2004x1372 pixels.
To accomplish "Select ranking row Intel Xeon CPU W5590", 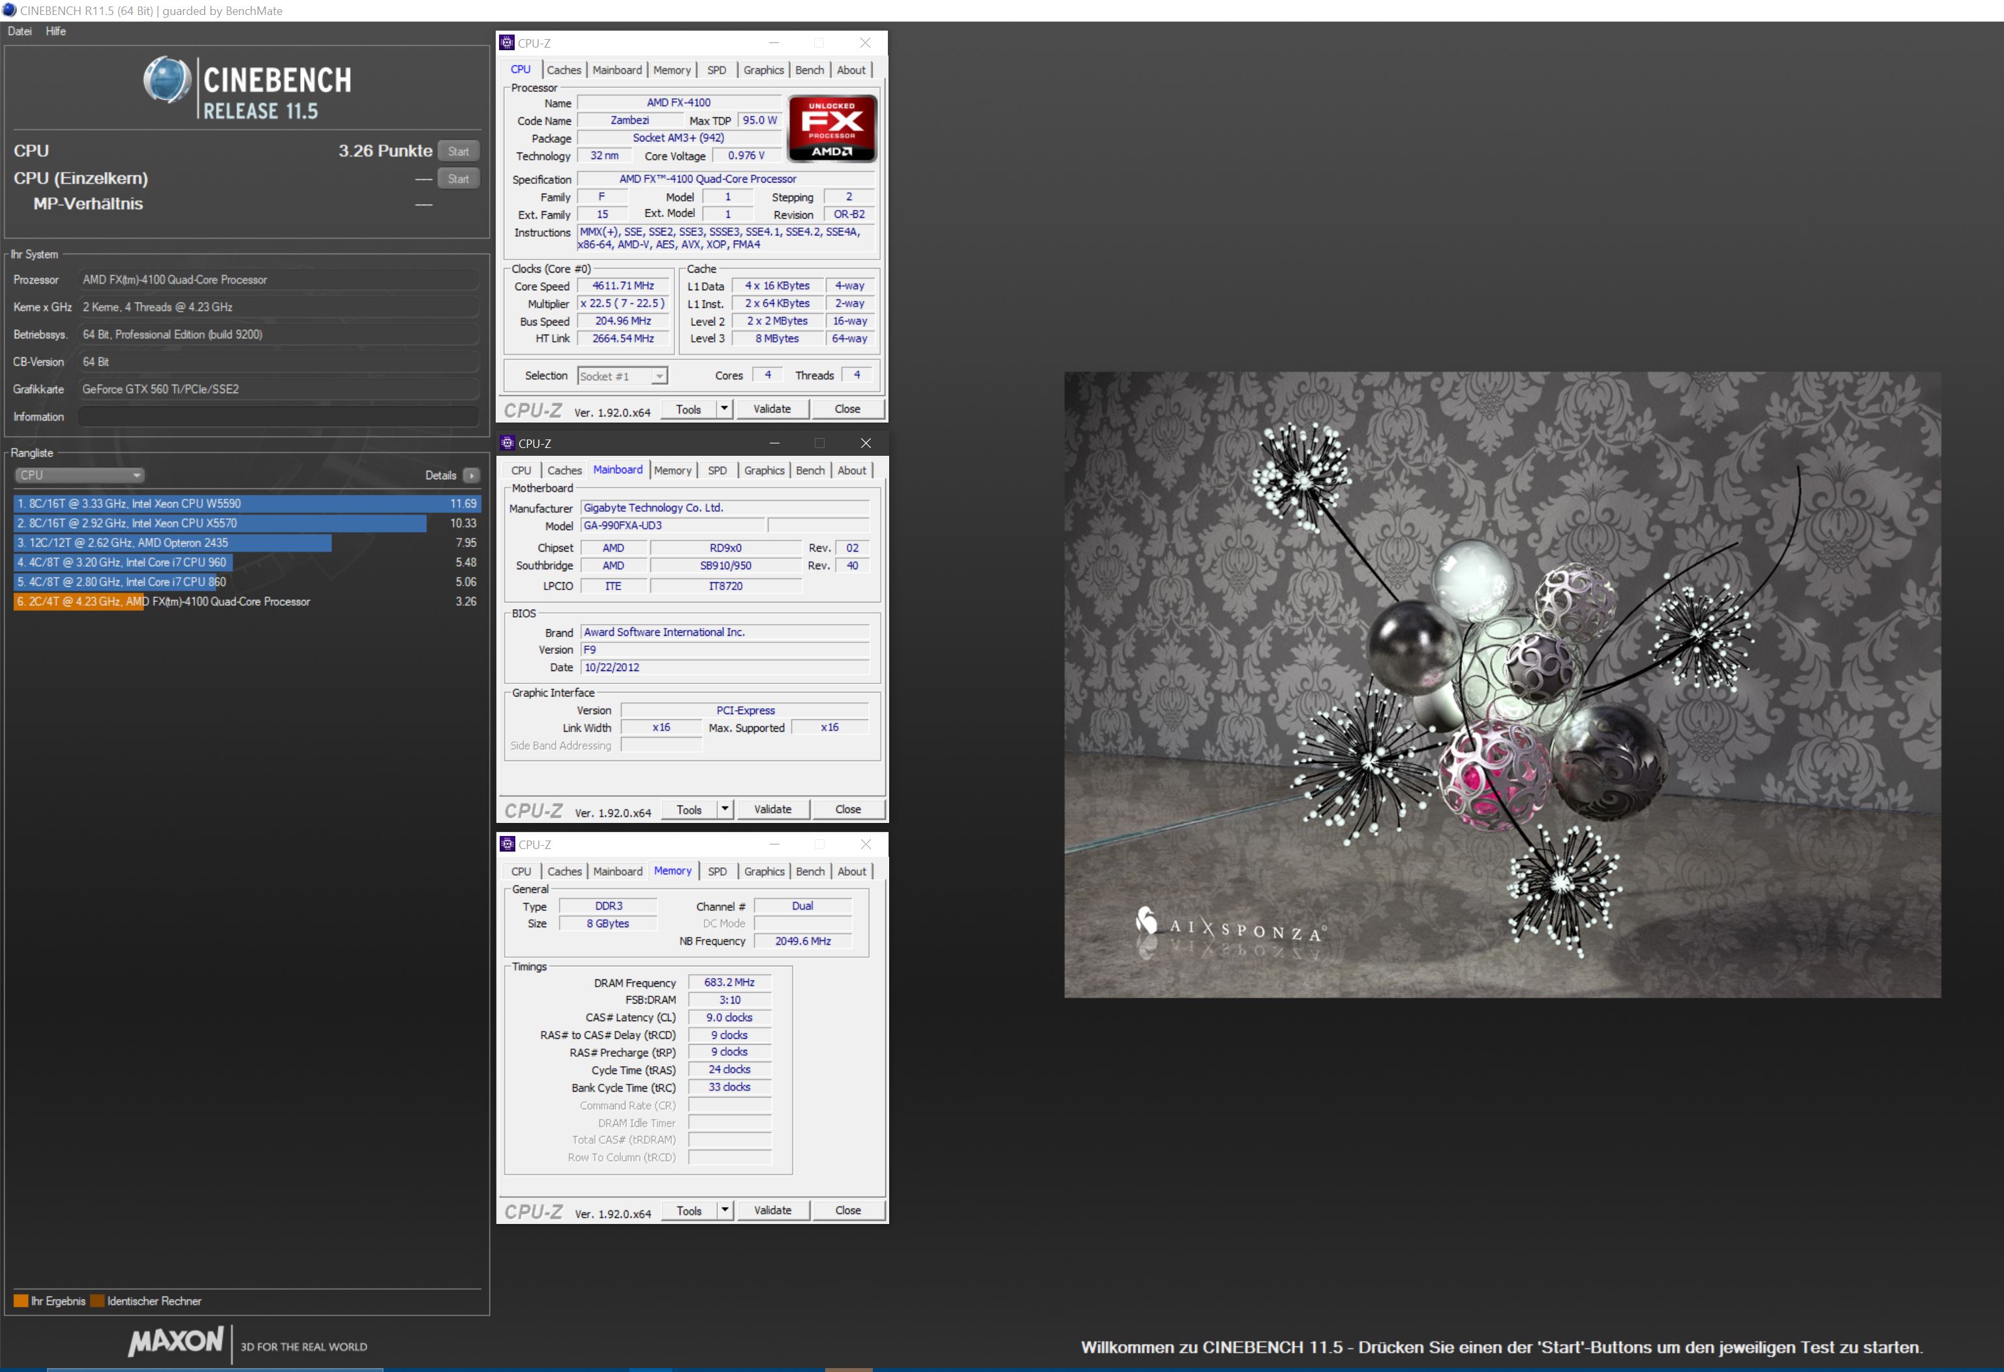I will pyautogui.click(x=247, y=504).
